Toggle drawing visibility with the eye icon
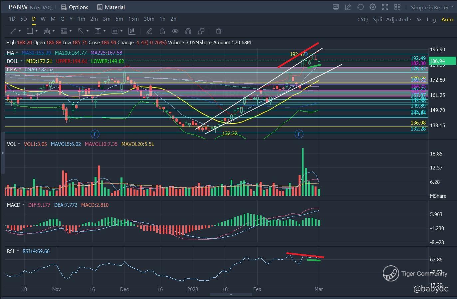The image size is (457, 299). click(x=175, y=31)
